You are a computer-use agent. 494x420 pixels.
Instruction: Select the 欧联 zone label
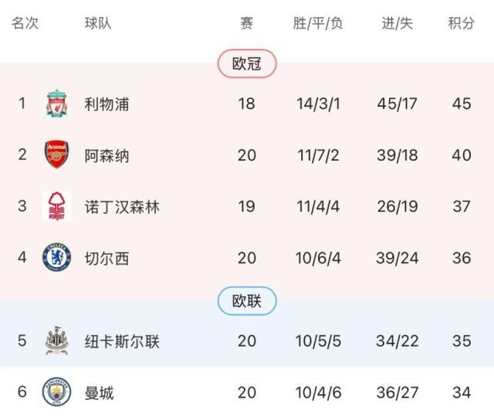247,301
